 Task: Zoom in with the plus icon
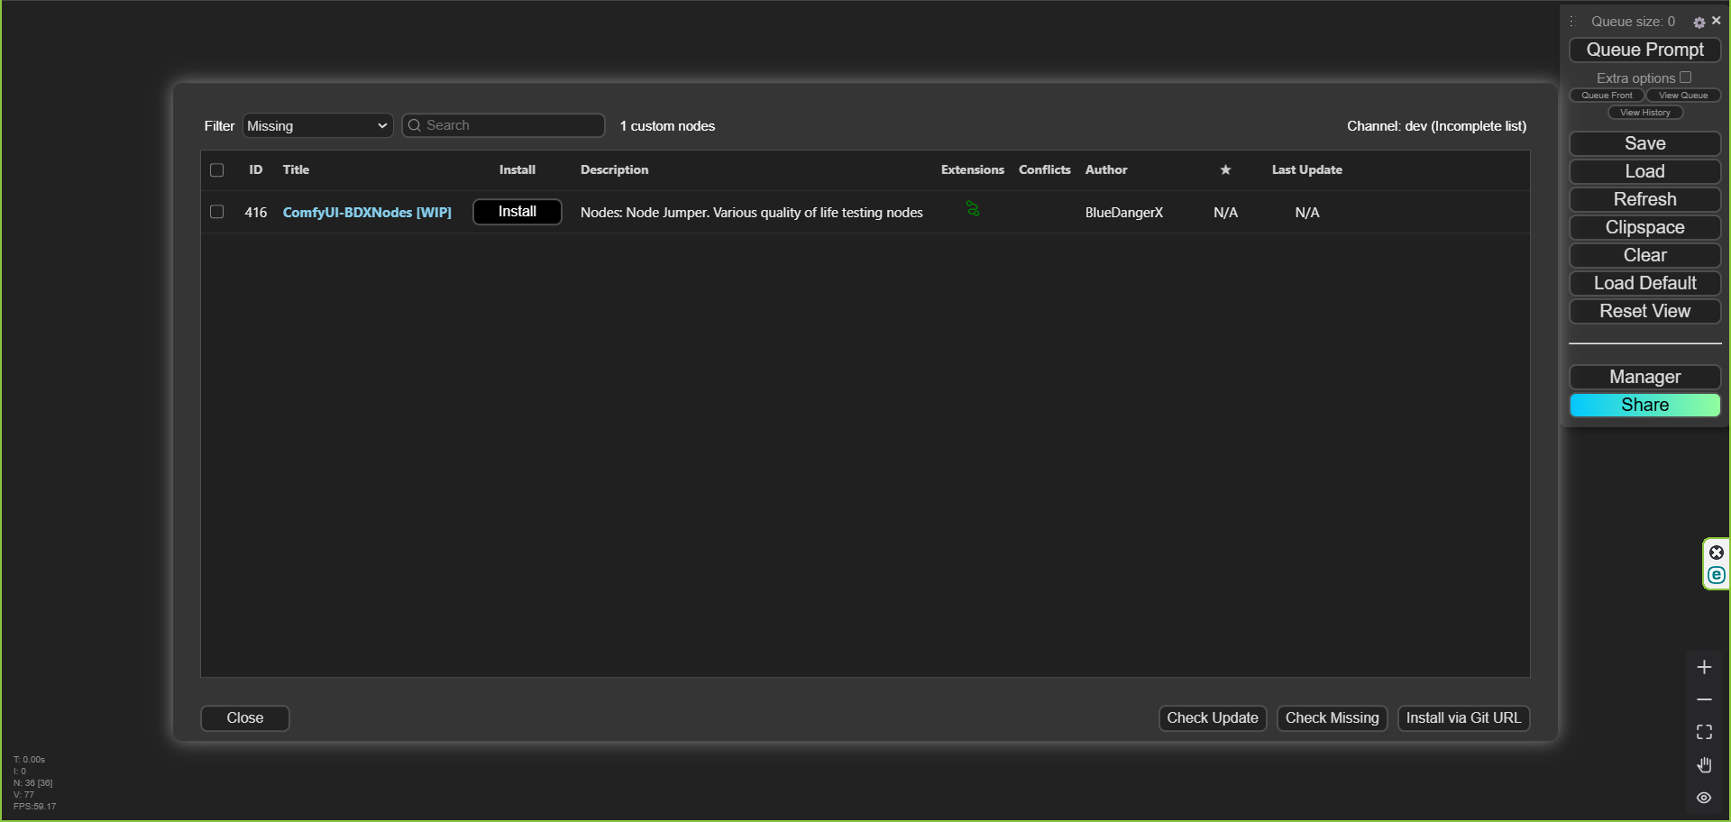(1704, 668)
